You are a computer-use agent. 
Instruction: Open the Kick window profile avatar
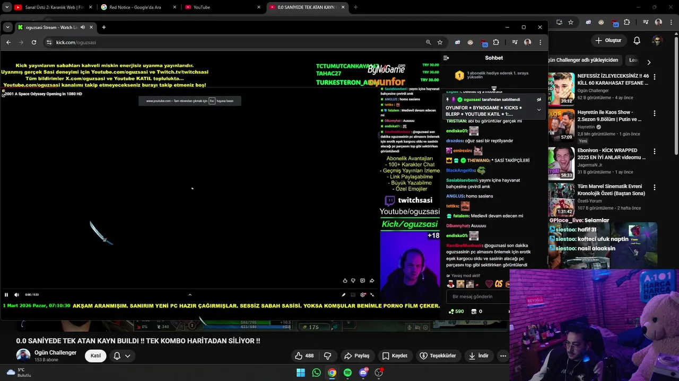527,42
